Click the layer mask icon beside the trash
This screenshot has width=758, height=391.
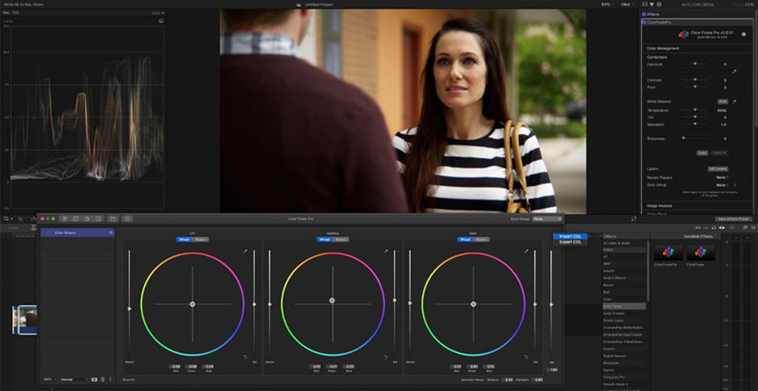94,380
